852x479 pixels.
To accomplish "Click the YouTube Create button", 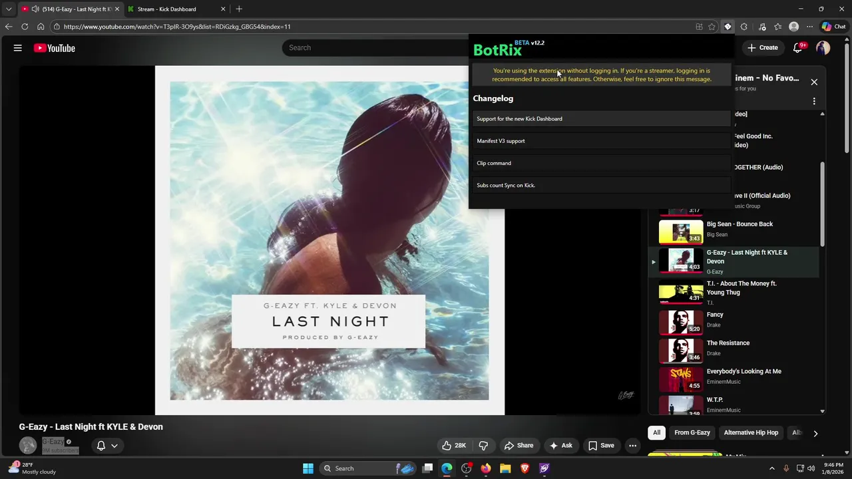I will coord(762,48).
